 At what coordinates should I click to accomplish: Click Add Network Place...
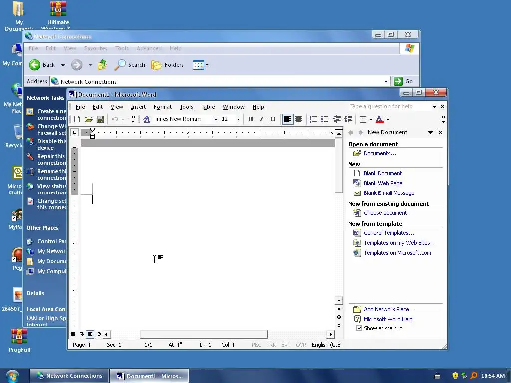point(389,309)
